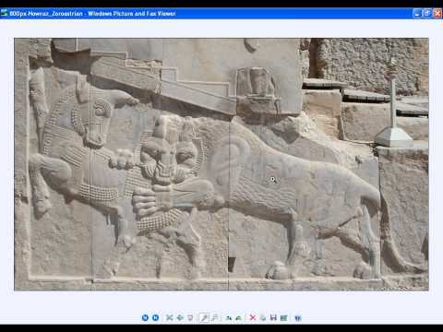
Task: Save a copy of the picture
Action: click(x=273, y=317)
